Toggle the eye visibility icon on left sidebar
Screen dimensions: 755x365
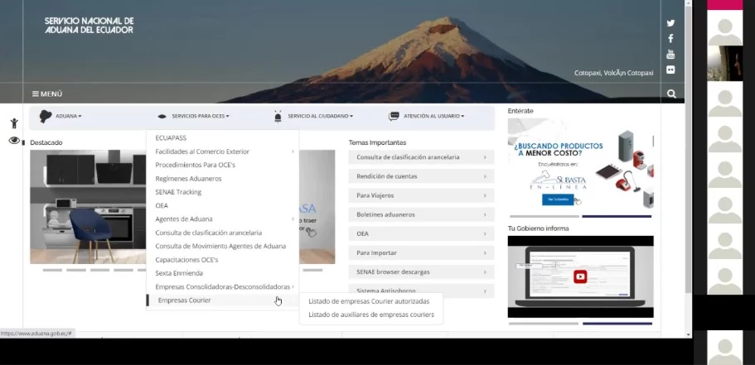[14, 141]
